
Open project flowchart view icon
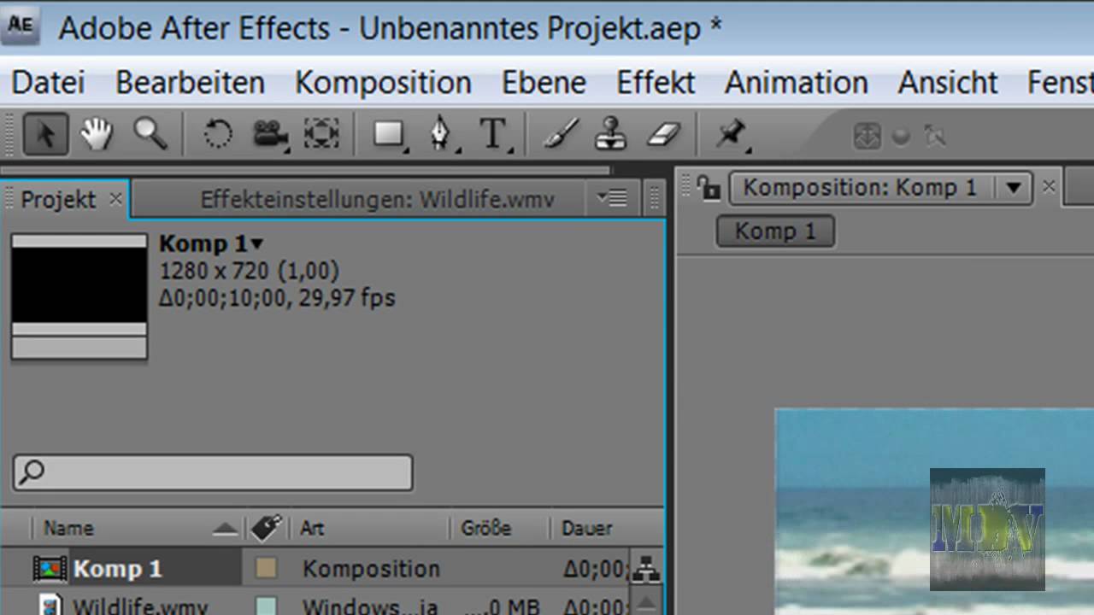[x=644, y=568]
